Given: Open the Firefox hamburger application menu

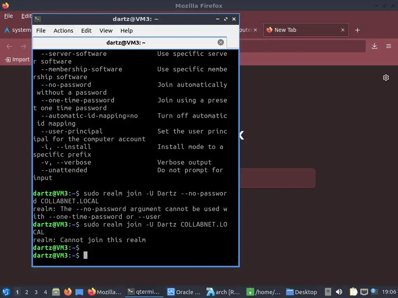Looking at the screenshot, I should (x=389, y=46).
